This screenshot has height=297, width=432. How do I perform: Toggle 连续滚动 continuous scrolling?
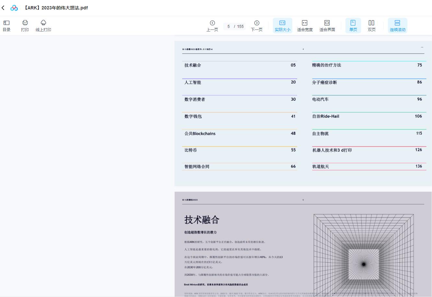(397, 26)
